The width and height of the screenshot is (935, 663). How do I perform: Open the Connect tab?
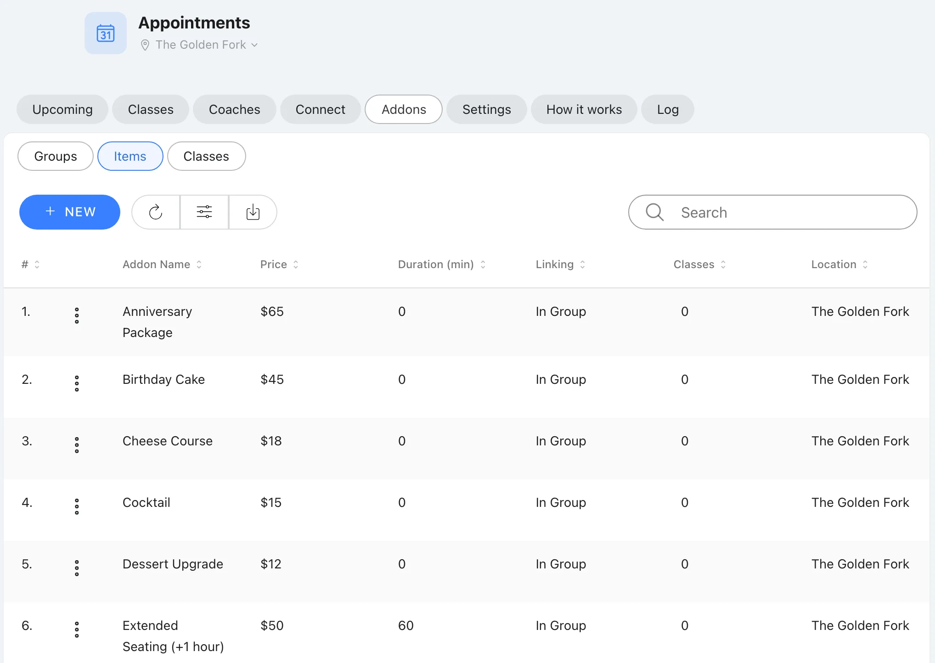coord(321,109)
